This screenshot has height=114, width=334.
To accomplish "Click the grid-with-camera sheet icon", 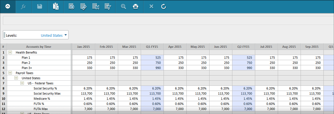I will pyautogui.click(x=96, y=6).
